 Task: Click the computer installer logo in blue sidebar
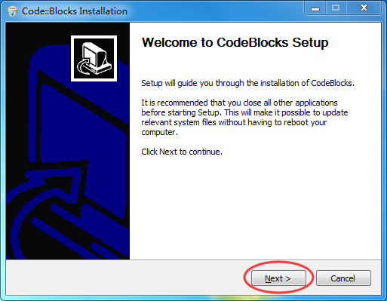click(94, 58)
